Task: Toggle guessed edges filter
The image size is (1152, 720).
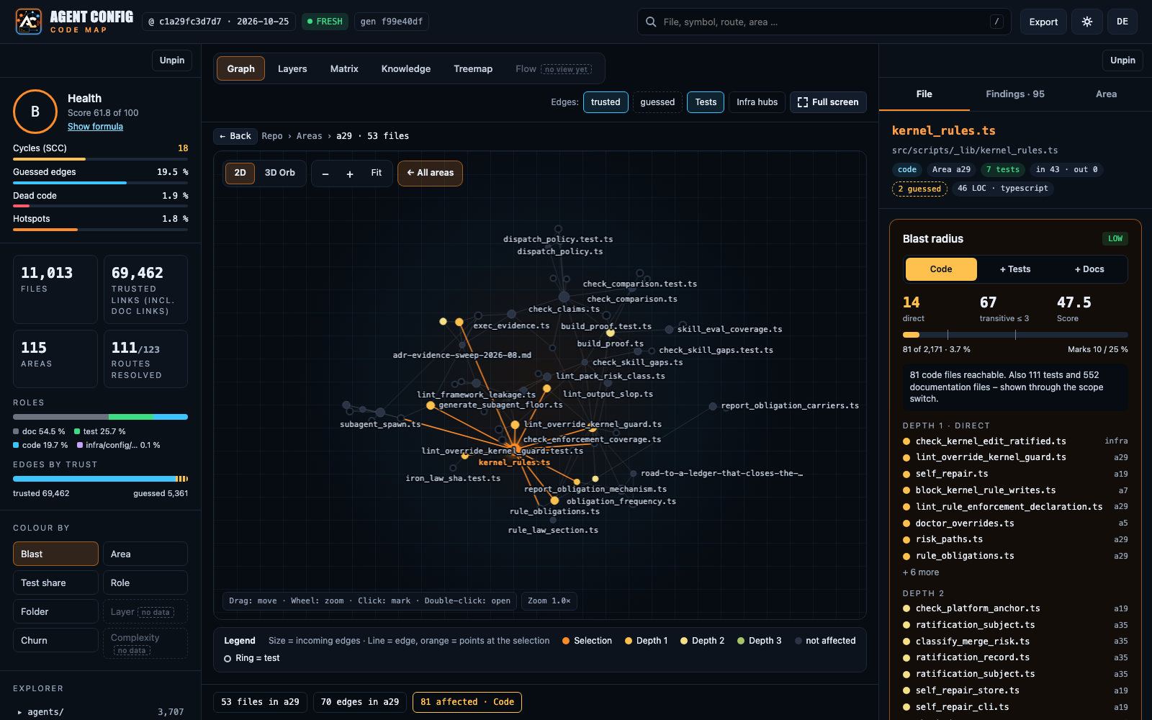Action: click(657, 102)
